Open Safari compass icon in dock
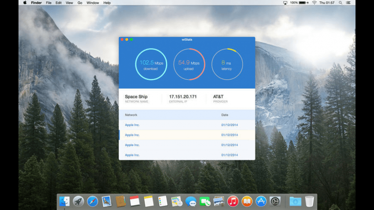 (x=92, y=201)
